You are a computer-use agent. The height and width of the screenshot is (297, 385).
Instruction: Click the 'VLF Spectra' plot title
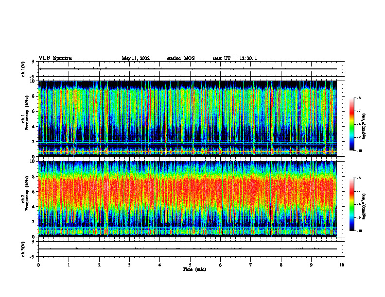tap(55, 58)
